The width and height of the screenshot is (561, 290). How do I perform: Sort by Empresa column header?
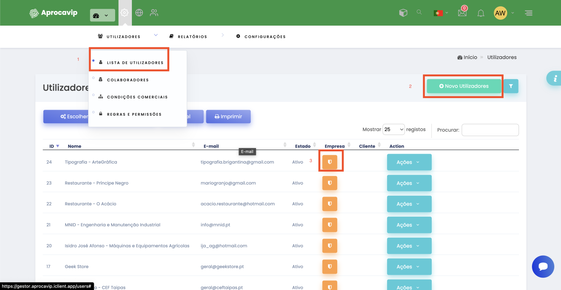(335, 146)
